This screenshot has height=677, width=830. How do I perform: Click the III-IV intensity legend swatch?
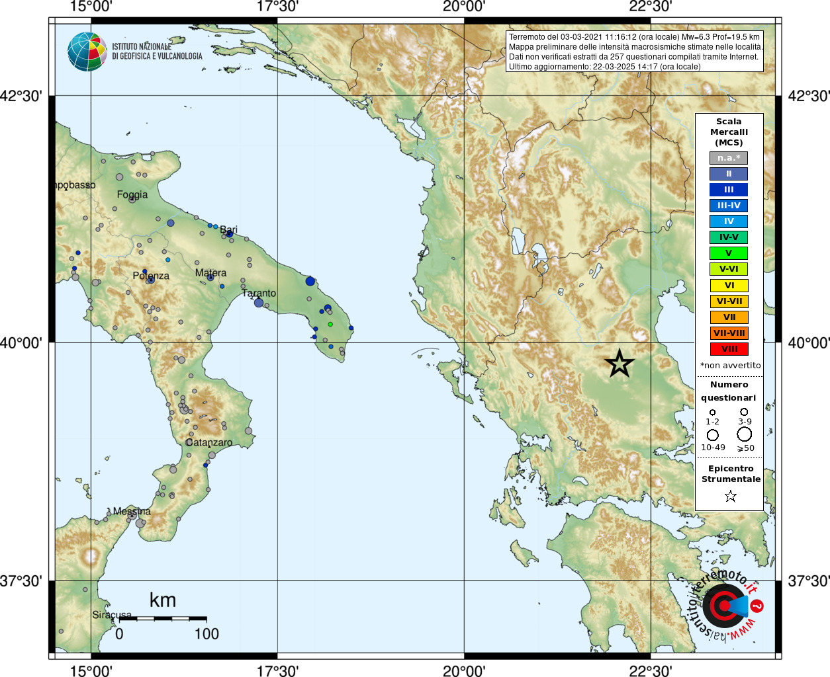point(729,206)
